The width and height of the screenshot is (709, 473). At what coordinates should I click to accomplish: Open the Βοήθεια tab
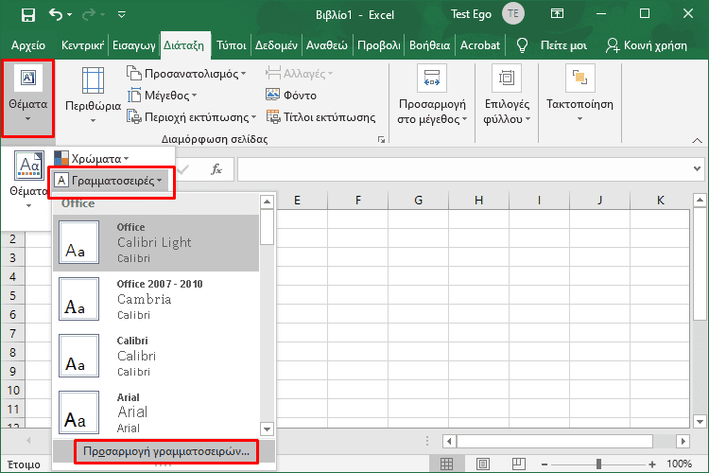coord(429,45)
